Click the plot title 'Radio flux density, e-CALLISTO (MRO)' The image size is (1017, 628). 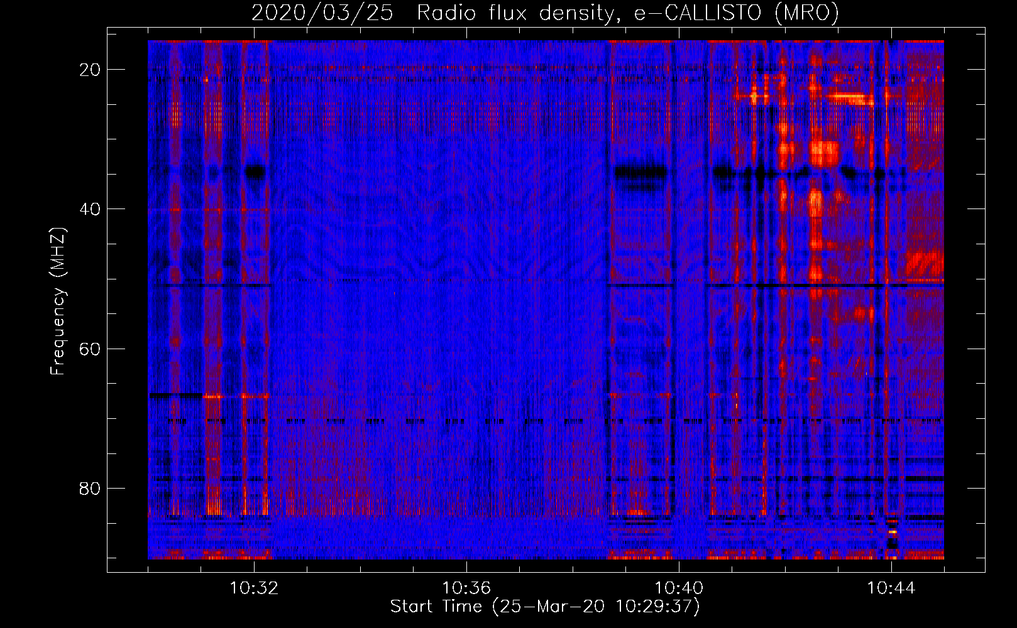click(x=628, y=13)
